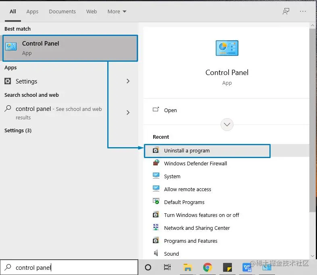
Task: Switch to the Web tab
Action: tap(92, 12)
